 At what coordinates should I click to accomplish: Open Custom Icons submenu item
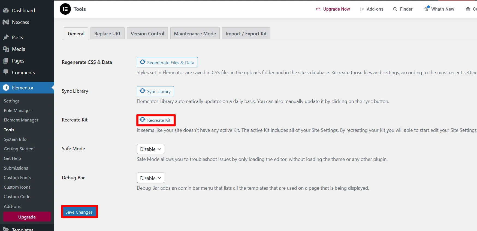click(x=17, y=187)
